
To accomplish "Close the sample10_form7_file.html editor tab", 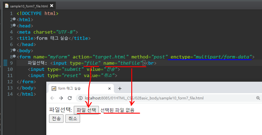I will pyautogui.click(x=52, y=6).
